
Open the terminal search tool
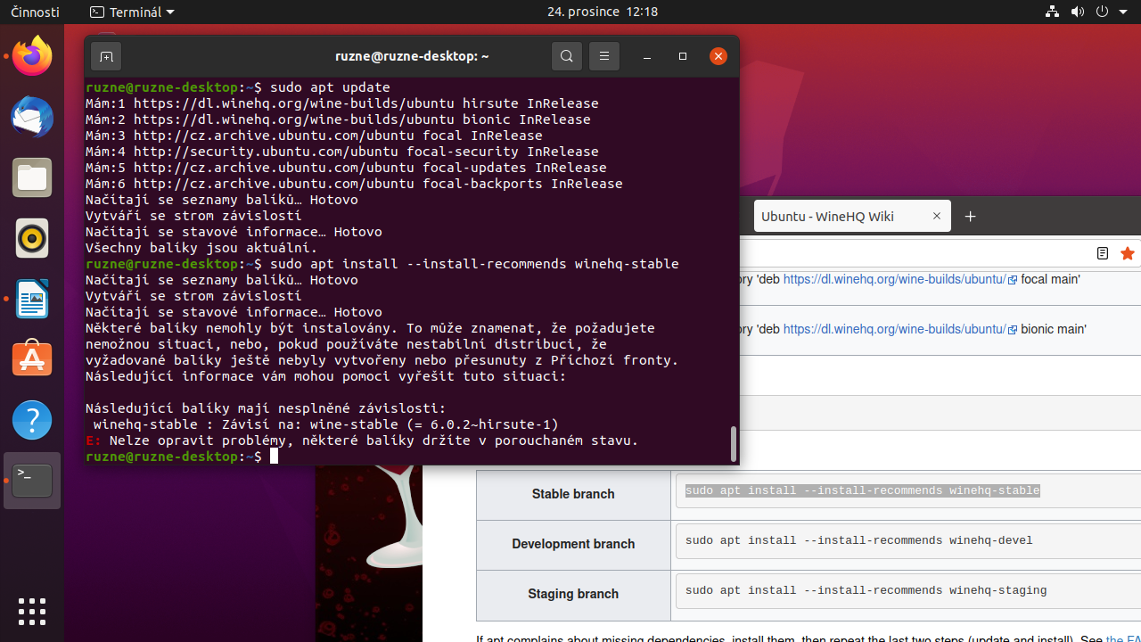[x=566, y=56]
